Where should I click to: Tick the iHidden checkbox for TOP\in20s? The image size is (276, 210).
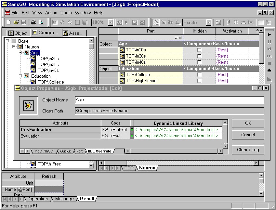click(199, 50)
